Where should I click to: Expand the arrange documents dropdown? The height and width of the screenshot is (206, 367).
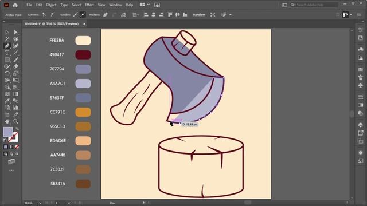(149, 5)
